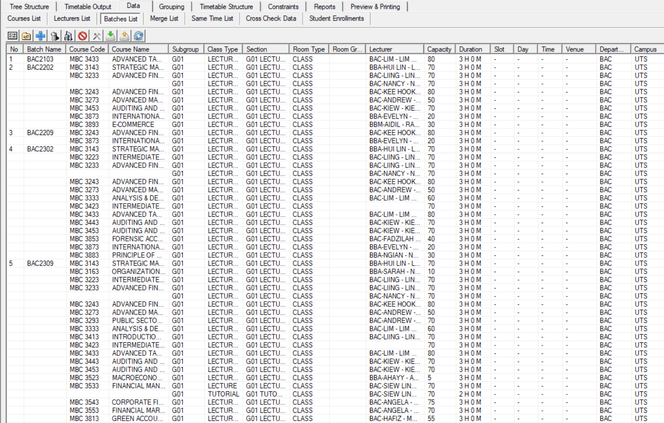Click the E-COMMERCE course name cell
Image resolution: width=664 pixels, height=423 pixels.
pos(133,125)
